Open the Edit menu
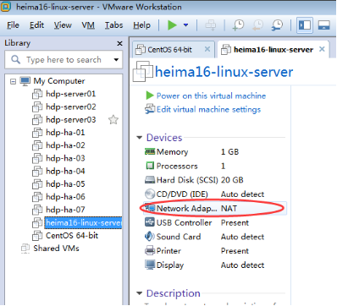The height and width of the screenshot is (306, 337). 37,25
